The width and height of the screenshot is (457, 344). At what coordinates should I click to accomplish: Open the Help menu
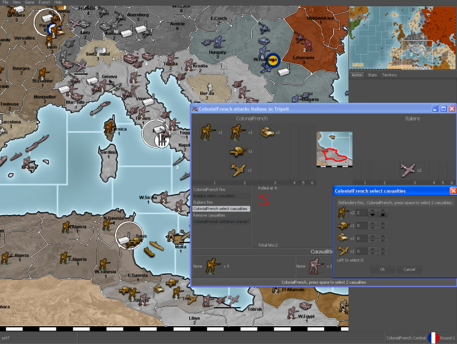pos(58,2)
